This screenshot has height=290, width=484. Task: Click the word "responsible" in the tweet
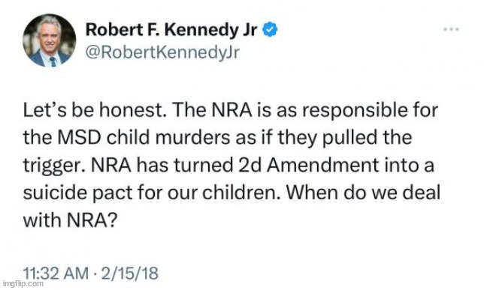tap(355, 110)
